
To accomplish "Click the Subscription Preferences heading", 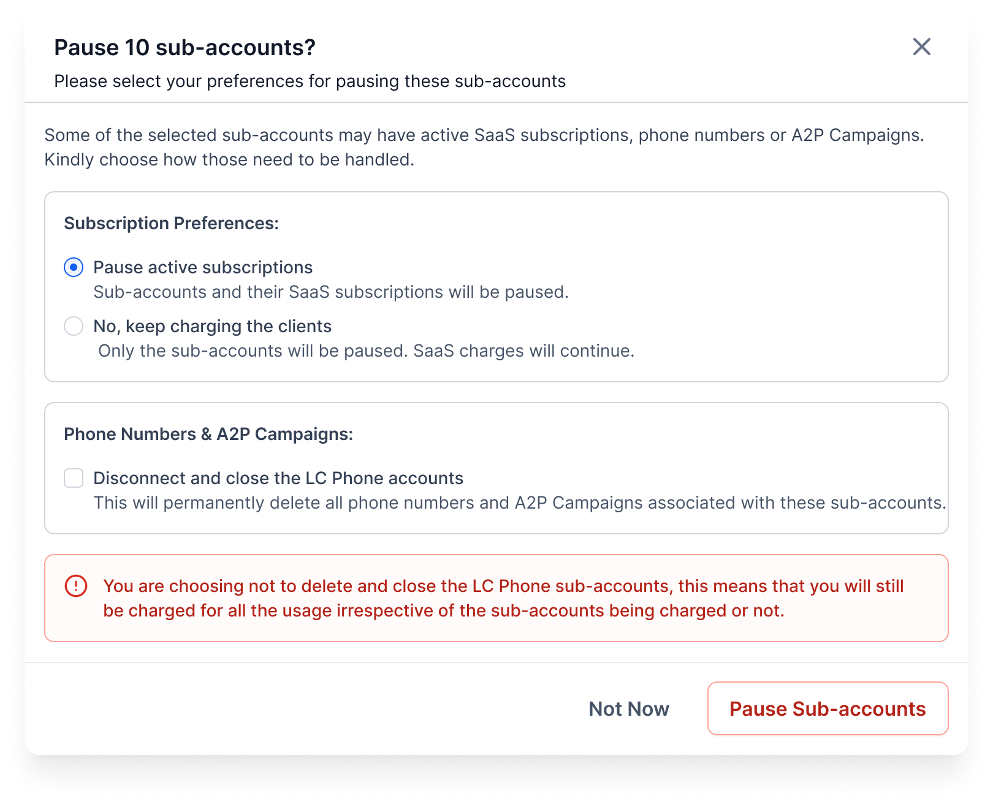I will point(171,223).
